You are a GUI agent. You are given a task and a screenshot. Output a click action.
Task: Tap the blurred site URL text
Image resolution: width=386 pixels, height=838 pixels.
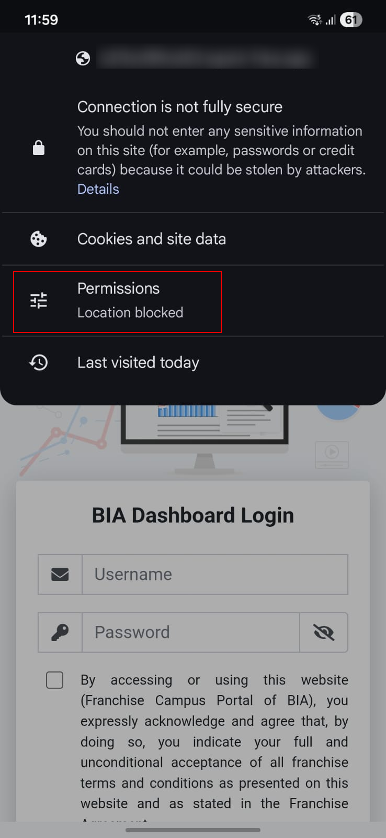(207, 58)
